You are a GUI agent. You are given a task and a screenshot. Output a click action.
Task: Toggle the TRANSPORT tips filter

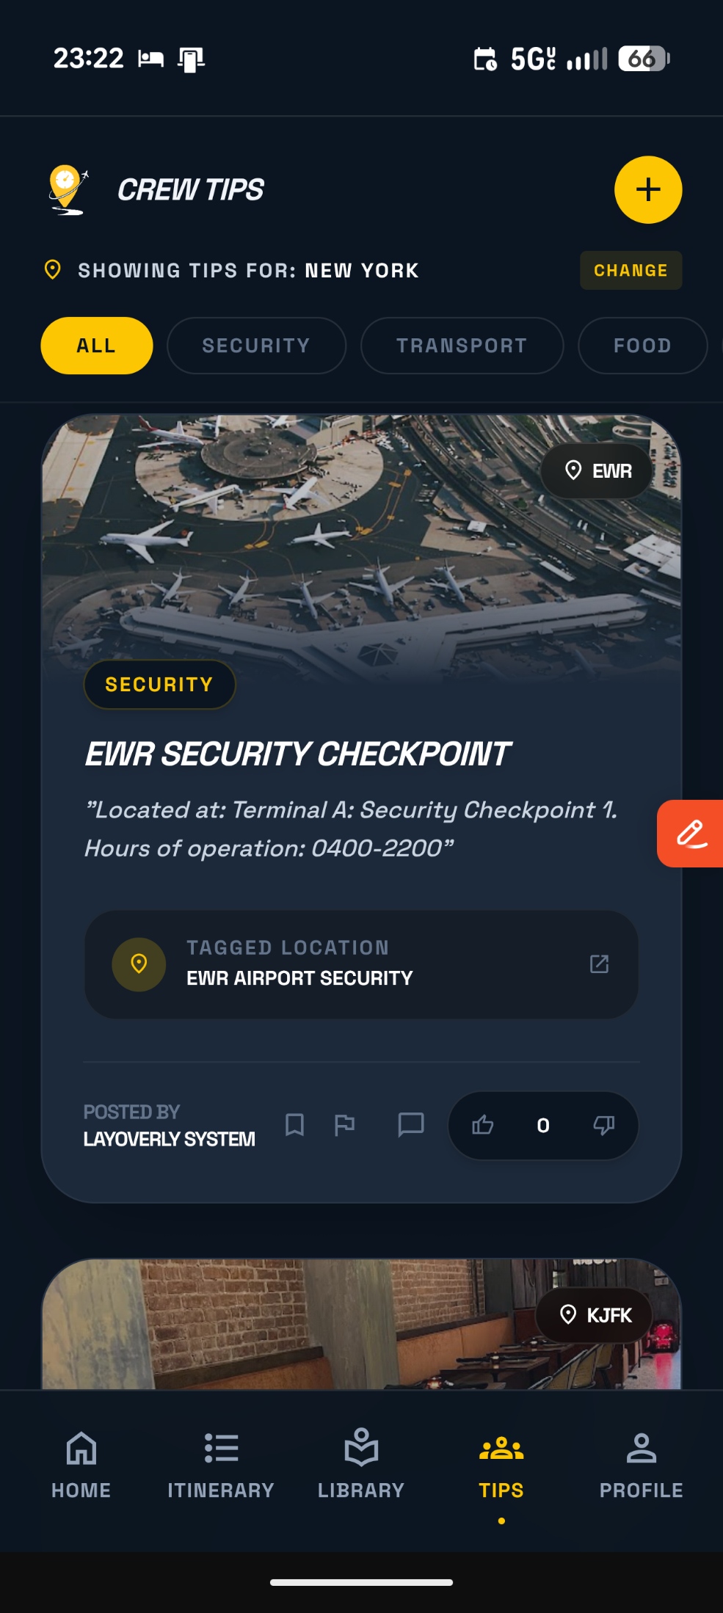click(x=462, y=345)
